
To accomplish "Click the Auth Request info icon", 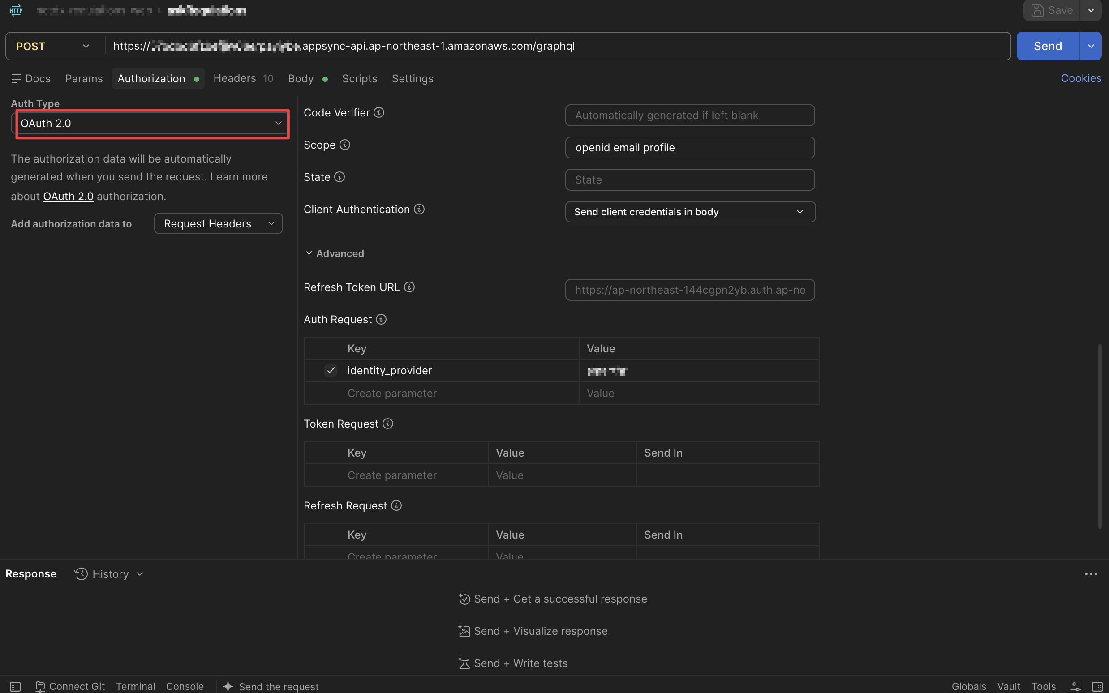I will (x=381, y=319).
